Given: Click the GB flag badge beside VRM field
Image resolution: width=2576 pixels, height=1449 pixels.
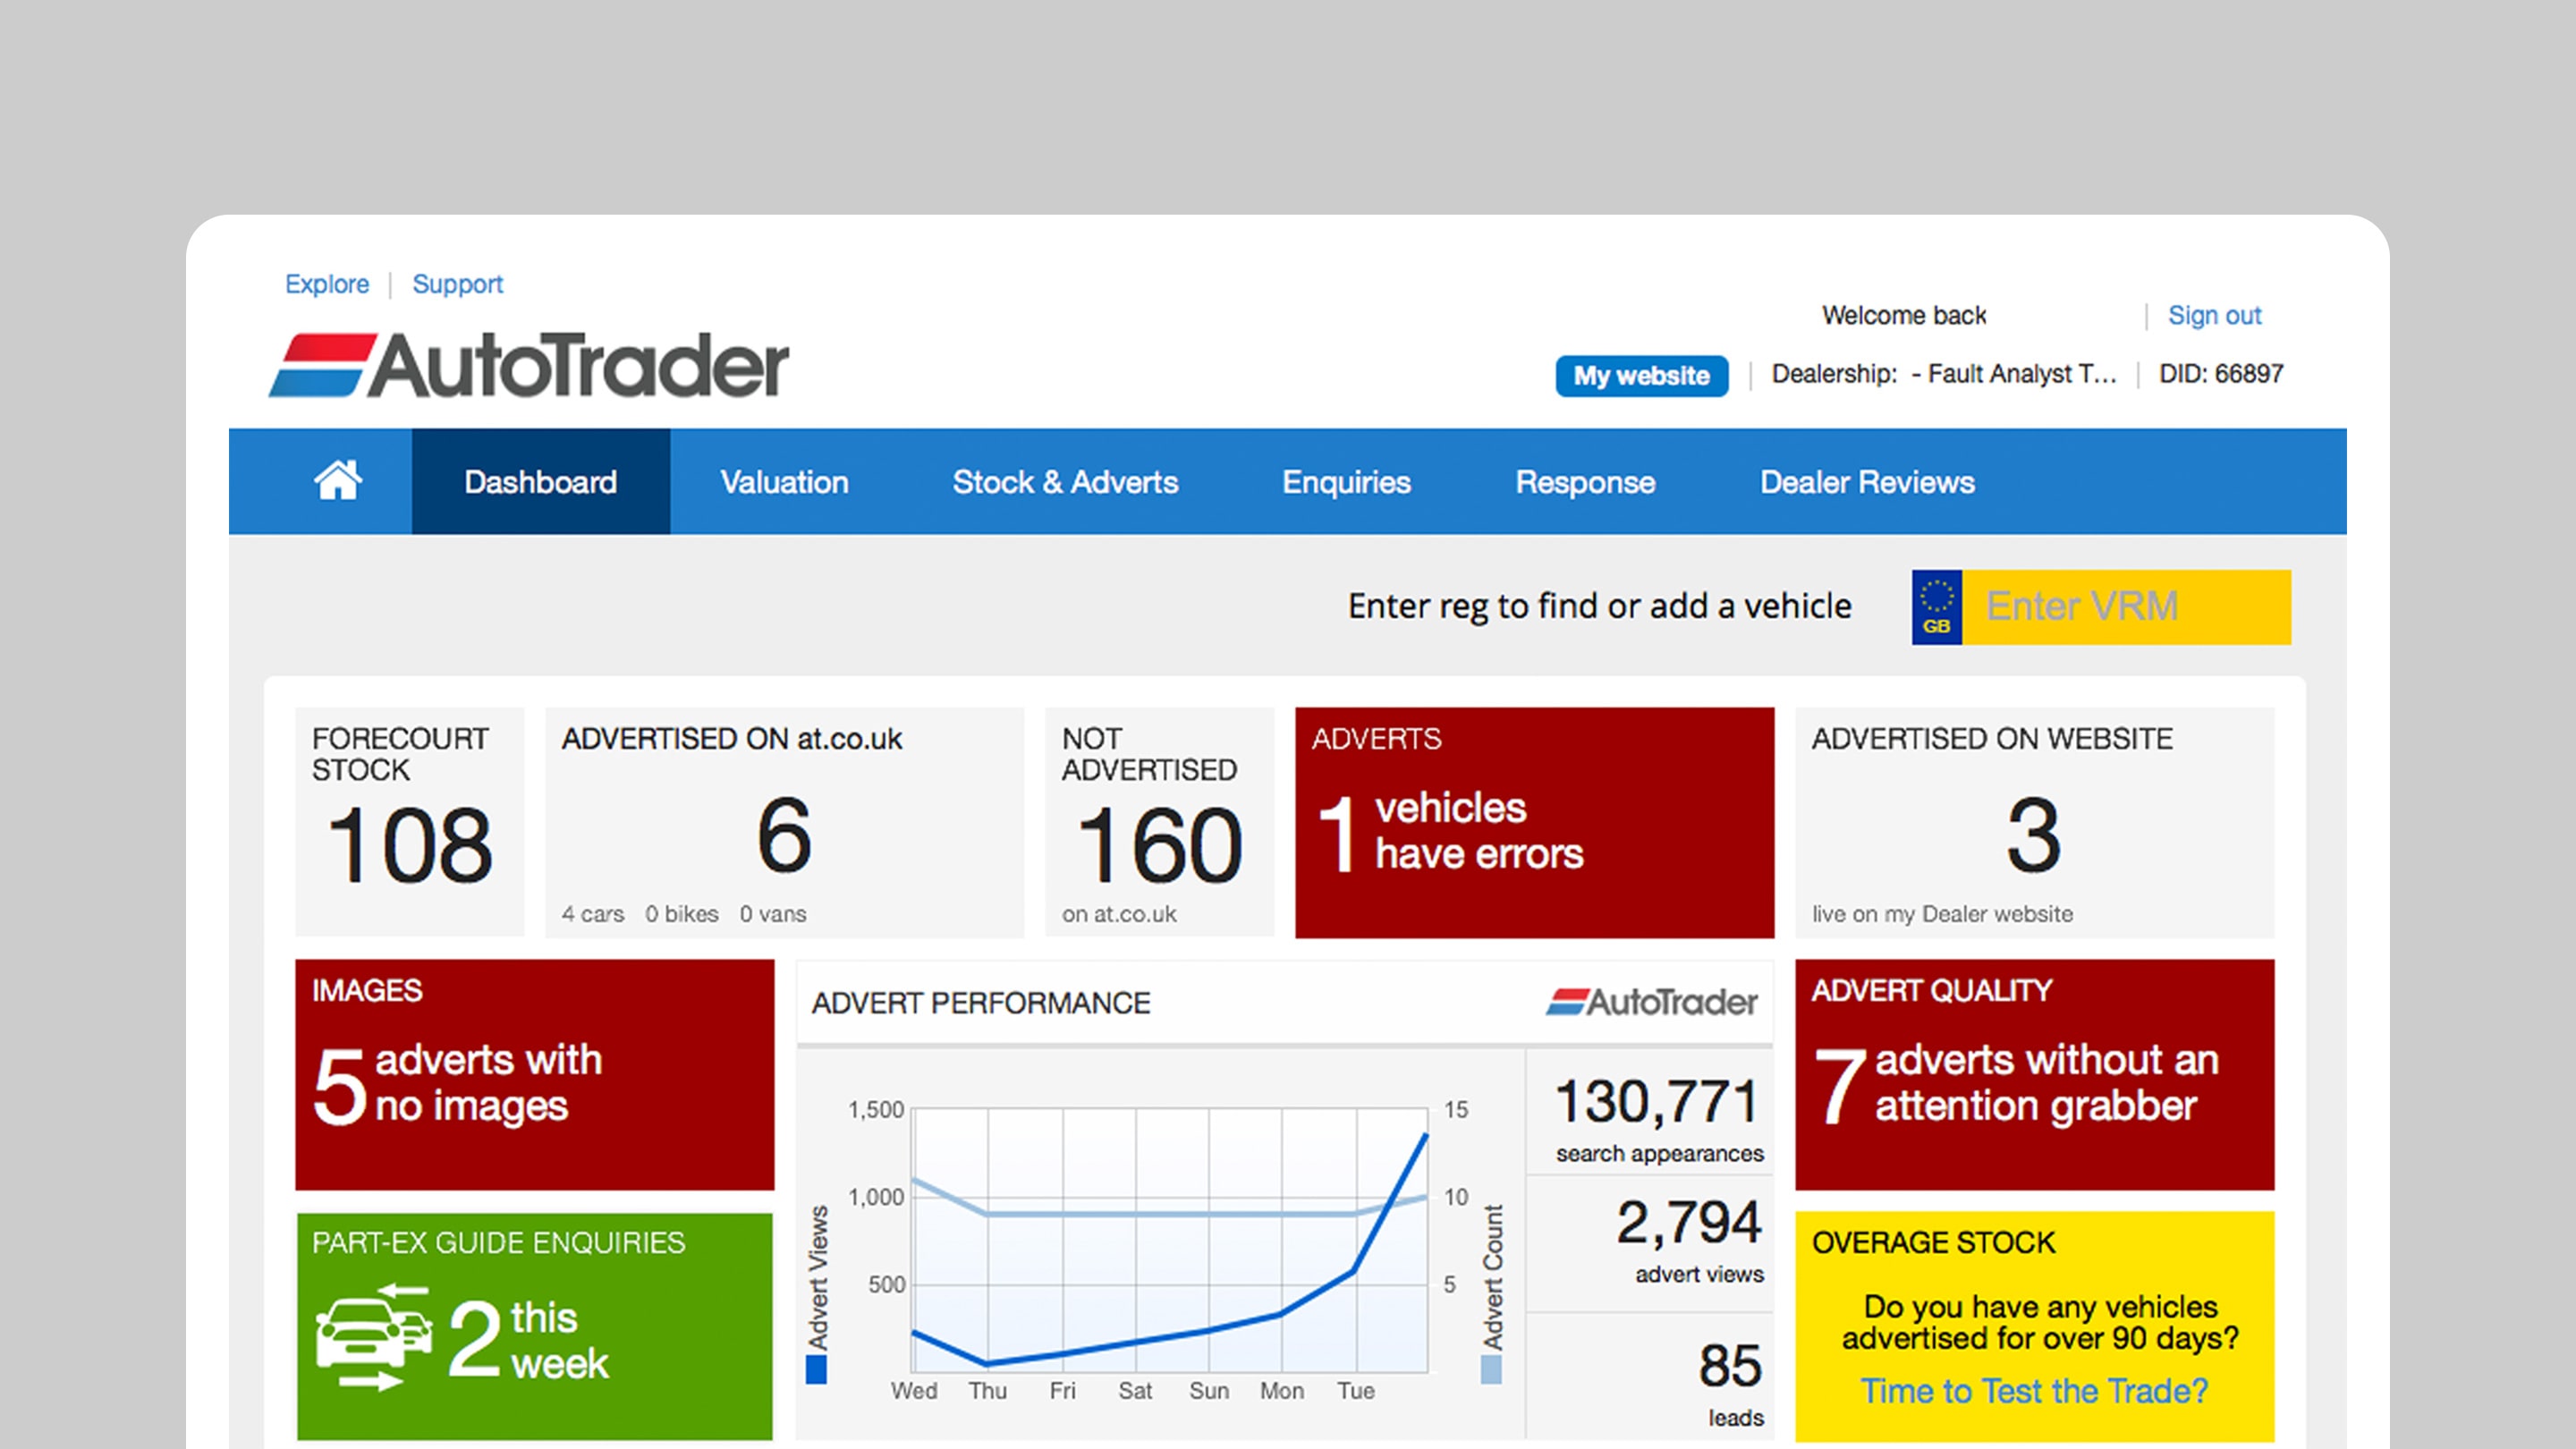Looking at the screenshot, I should [1937, 607].
